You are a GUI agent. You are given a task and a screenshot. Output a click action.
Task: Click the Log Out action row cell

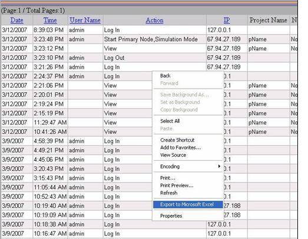pos(114,58)
